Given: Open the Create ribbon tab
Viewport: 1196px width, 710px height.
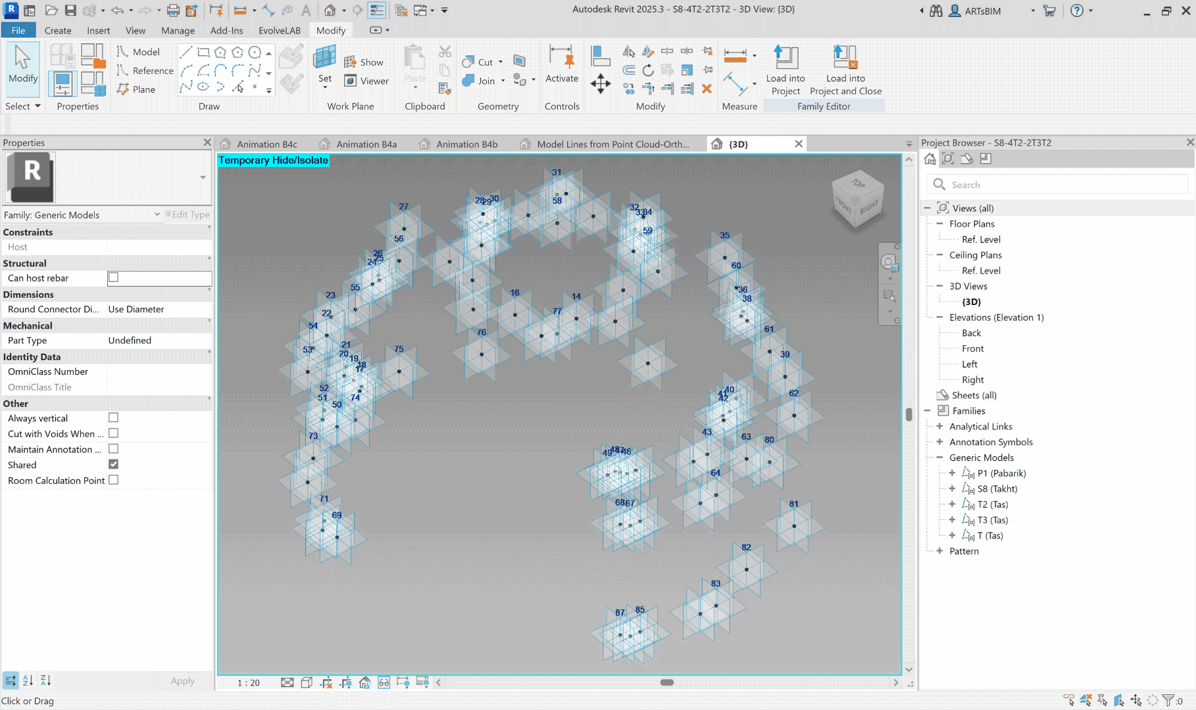Looking at the screenshot, I should point(58,30).
